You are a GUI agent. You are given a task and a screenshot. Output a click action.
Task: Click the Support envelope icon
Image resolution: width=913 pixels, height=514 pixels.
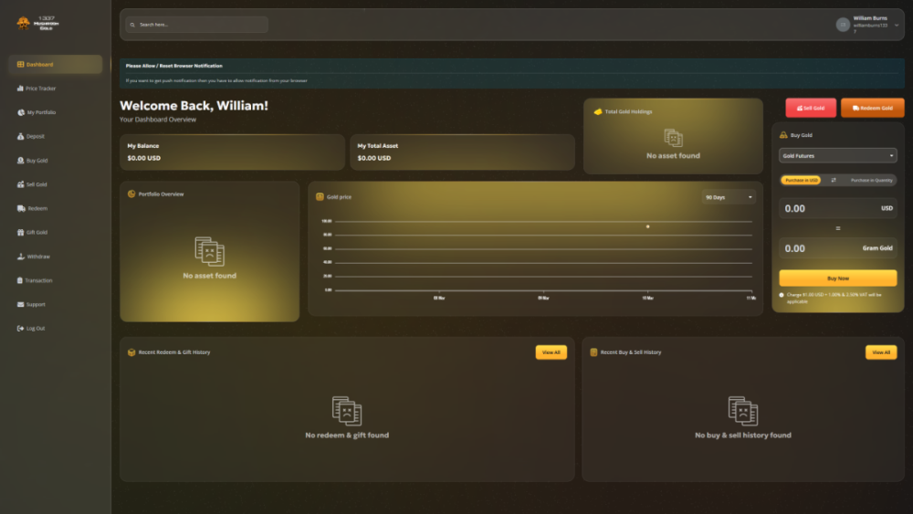(x=20, y=304)
